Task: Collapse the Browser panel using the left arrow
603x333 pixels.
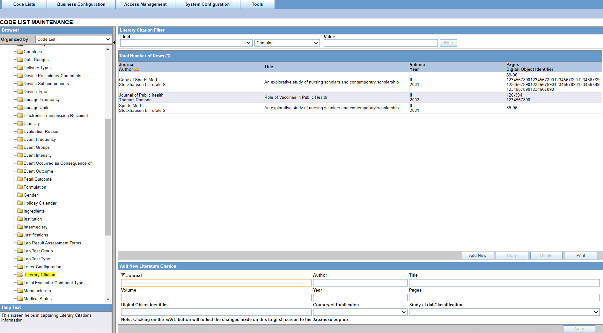Action: point(114,42)
